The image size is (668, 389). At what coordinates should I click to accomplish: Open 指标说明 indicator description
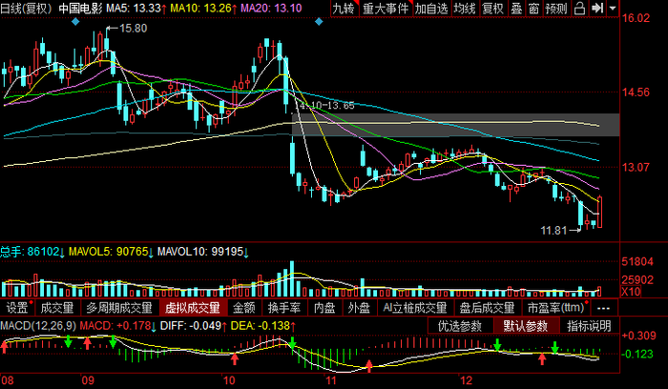(x=589, y=326)
